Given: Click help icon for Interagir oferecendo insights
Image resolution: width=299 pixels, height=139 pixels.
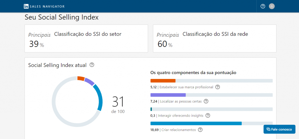Looking at the screenshot, I should 208,115.
